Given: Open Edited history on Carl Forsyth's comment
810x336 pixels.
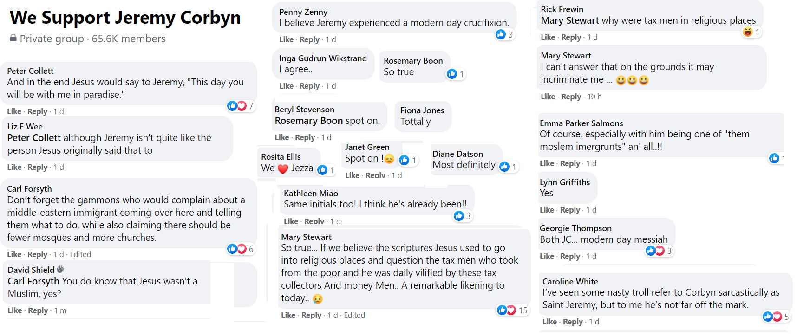Looking at the screenshot, I should [x=80, y=254].
